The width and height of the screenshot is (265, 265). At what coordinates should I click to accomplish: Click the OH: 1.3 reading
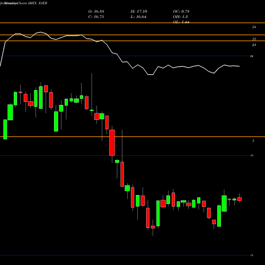[180, 17]
